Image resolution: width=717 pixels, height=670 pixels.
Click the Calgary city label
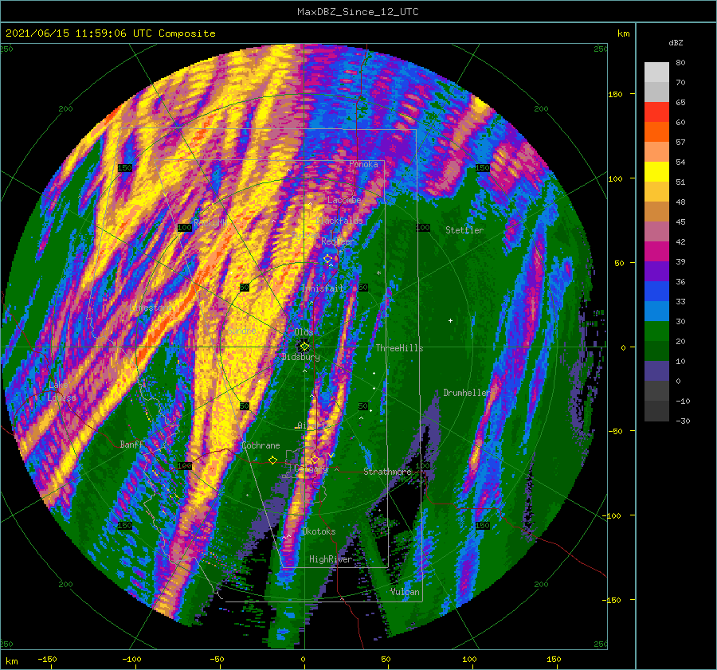click(x=311, y=468)
